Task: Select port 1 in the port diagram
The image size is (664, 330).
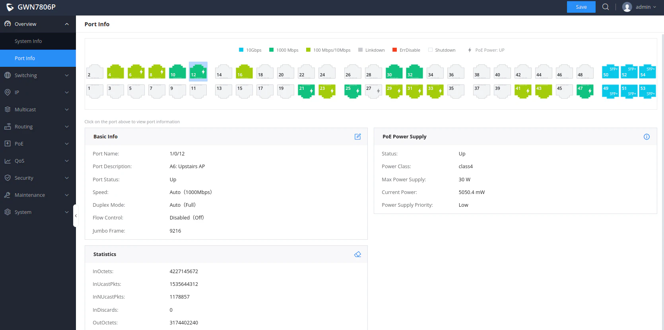Action: [x=95, y=91]
